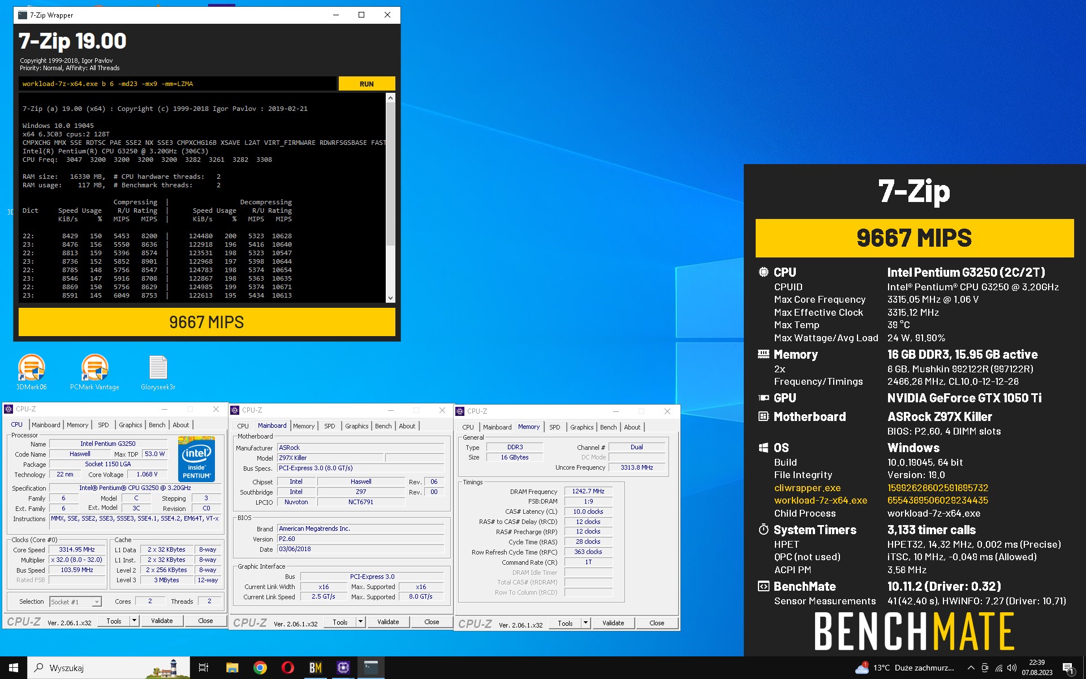Image resolution: width=1086 pixels, height=679 pixels.
Task: Open the 3DMark06 desktop shortcut
Action: tap(32, 372)
